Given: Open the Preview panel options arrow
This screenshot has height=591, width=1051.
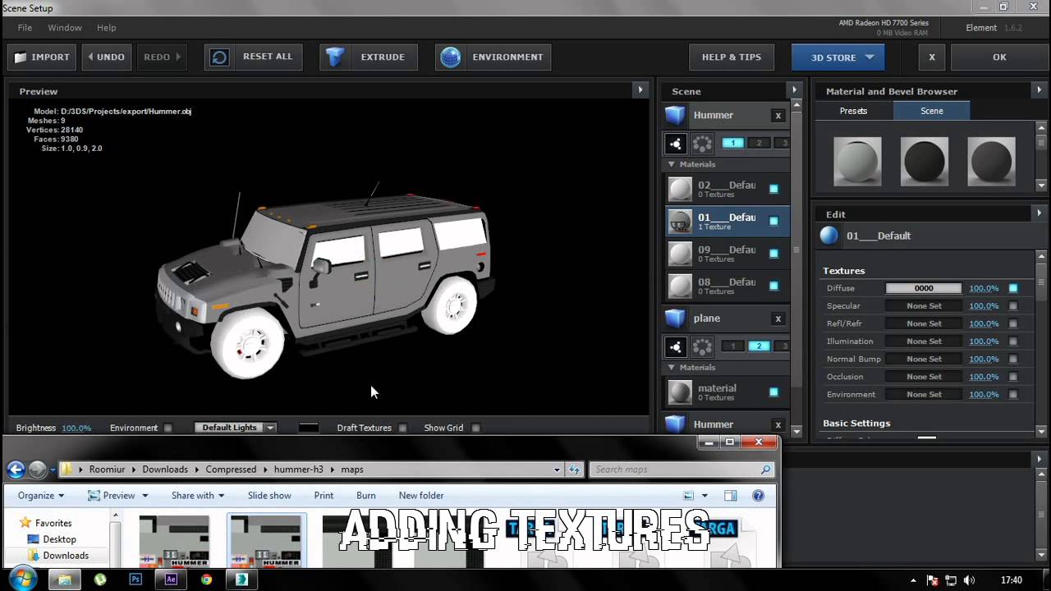Looking at the screenshot, I should [640, 89].
